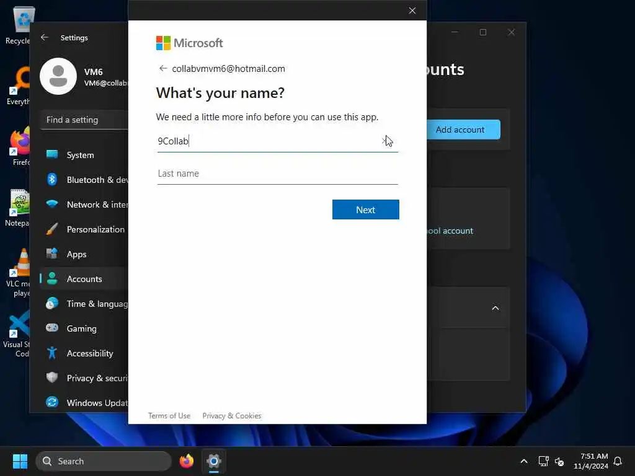
Task: Open the notifications bell icon
Action: click(618, 461)
